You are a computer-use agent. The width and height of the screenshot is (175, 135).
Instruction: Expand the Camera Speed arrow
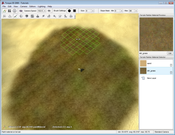pyautogui.click(x=45, y=11)
